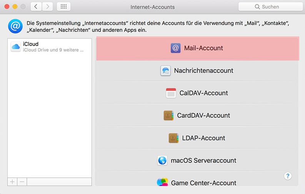
Task: Click the iCloud cloud icon in sidebar
Action: tap(16, 47)
